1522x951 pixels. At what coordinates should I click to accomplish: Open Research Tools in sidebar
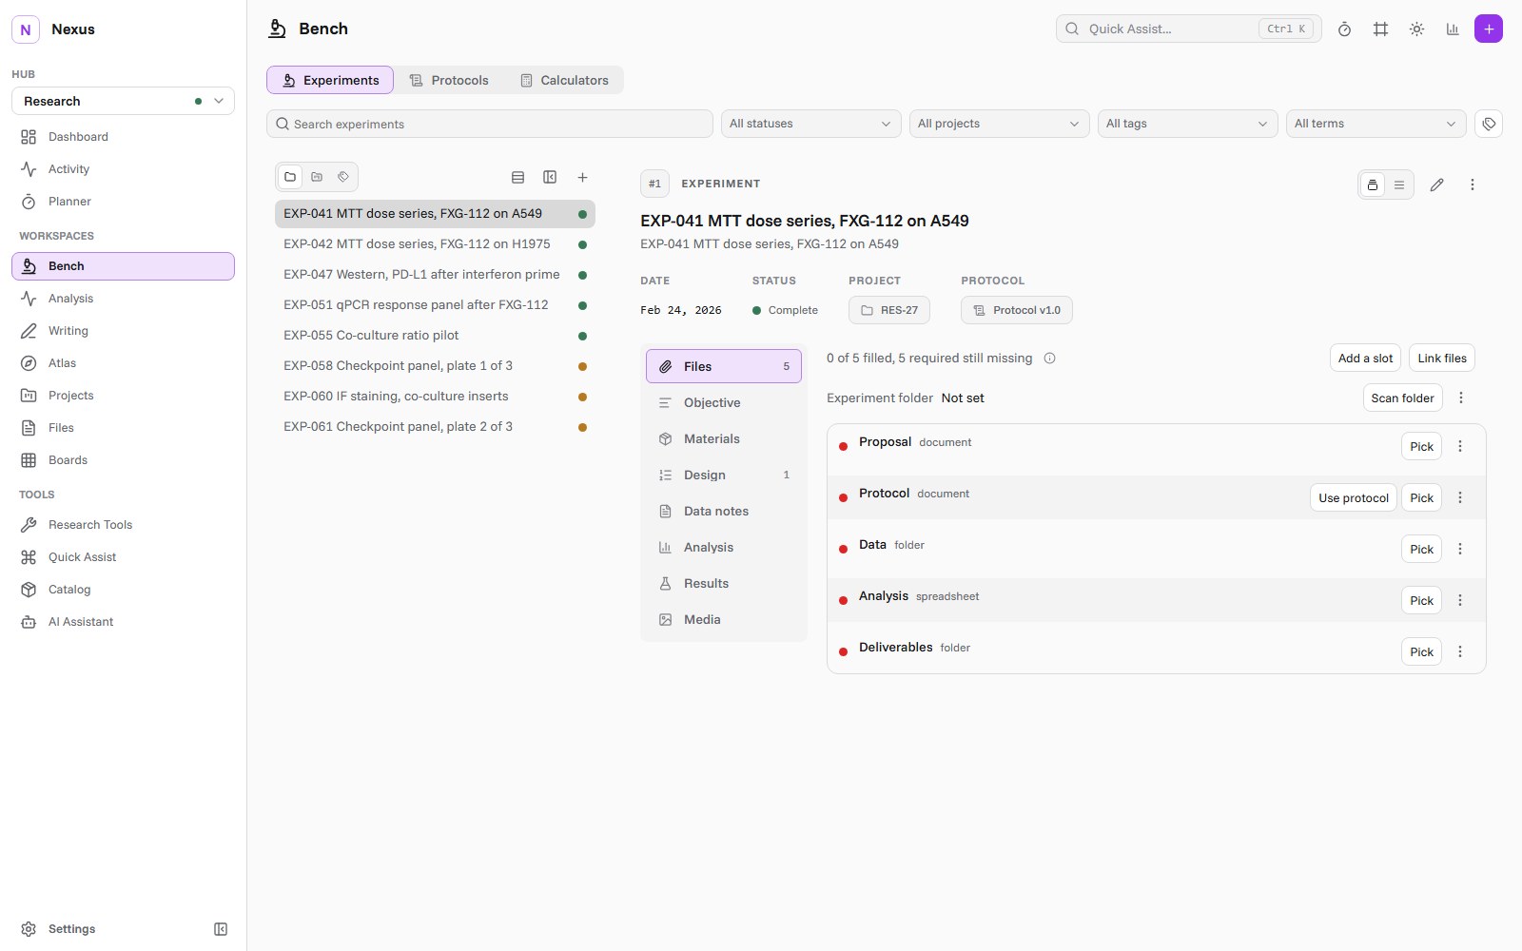[x=124, y=525]
